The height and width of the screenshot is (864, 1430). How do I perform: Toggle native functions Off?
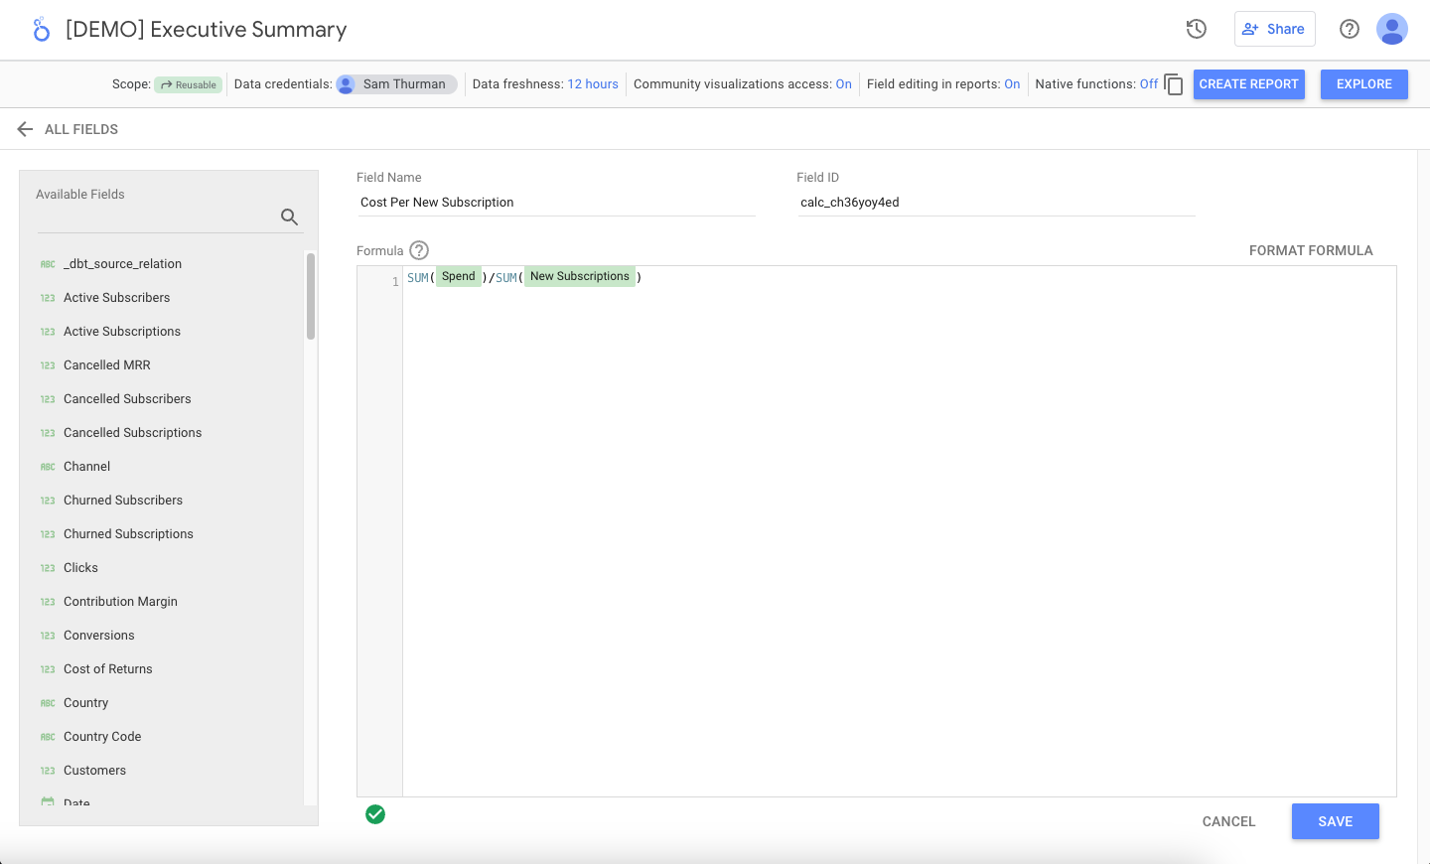pyautogui.click(x=1149, y=84)
